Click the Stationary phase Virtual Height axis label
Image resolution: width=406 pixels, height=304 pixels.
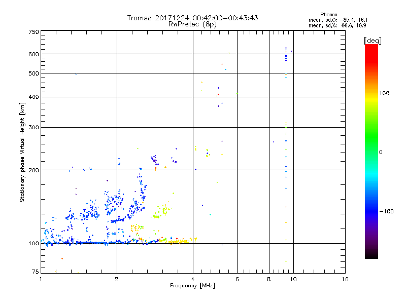click(22, 152)
